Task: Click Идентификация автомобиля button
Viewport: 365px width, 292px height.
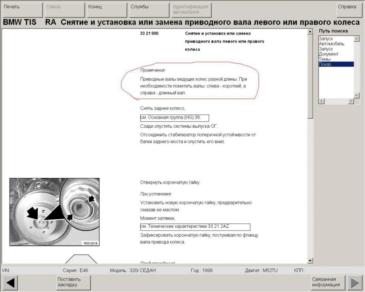Action: (191, 10)
